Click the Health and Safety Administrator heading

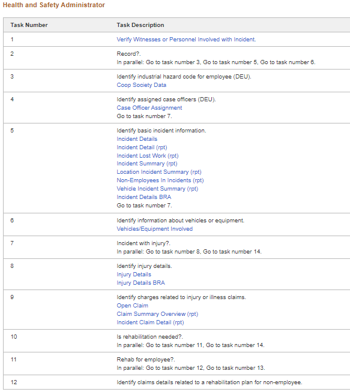54,5
